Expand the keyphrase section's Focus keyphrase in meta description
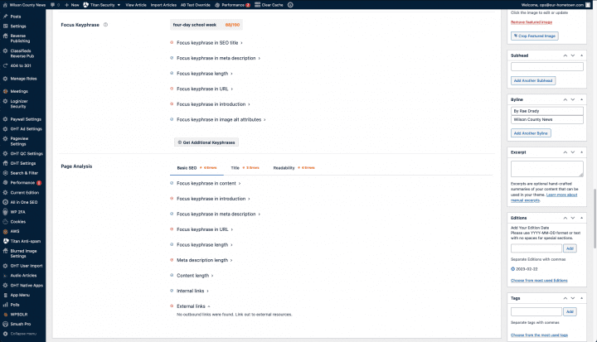 coord(218,58)
